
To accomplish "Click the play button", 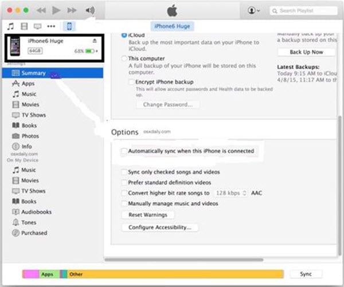I will point(56,10).
